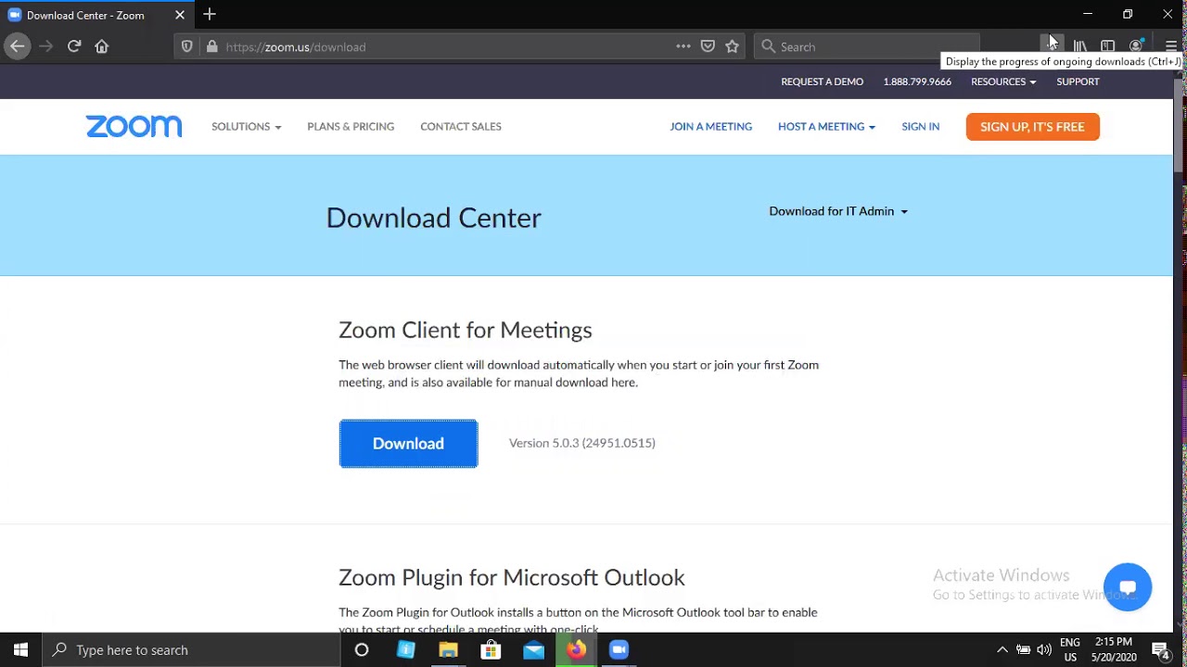This screenshot has width=1187, height=667.
Task: Click the tracking protection shield icon
Action: 187,46
